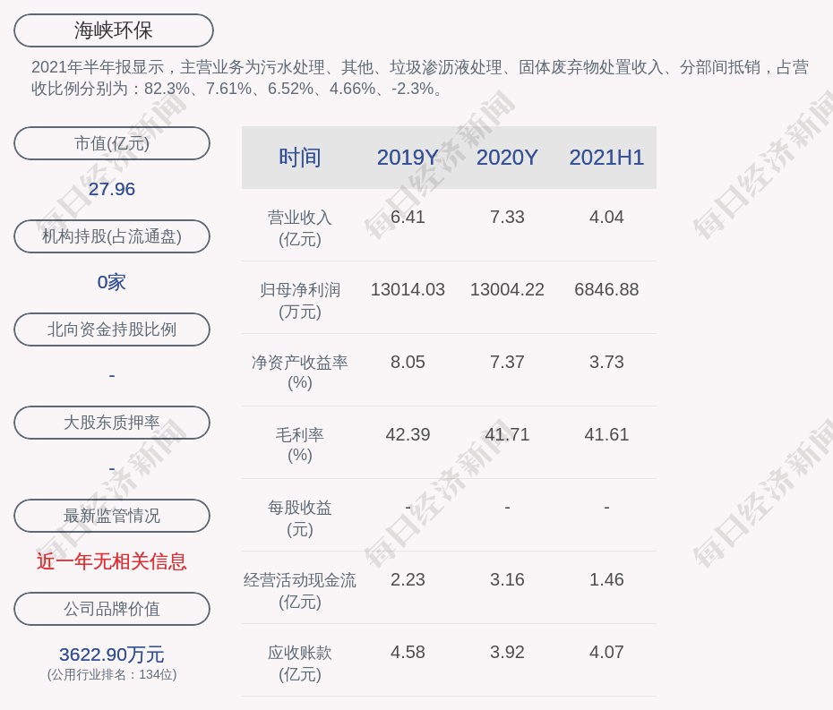Click the 海峡环保 company name pill
Viewport: 833px width, 710px height.
pos(113,30)
